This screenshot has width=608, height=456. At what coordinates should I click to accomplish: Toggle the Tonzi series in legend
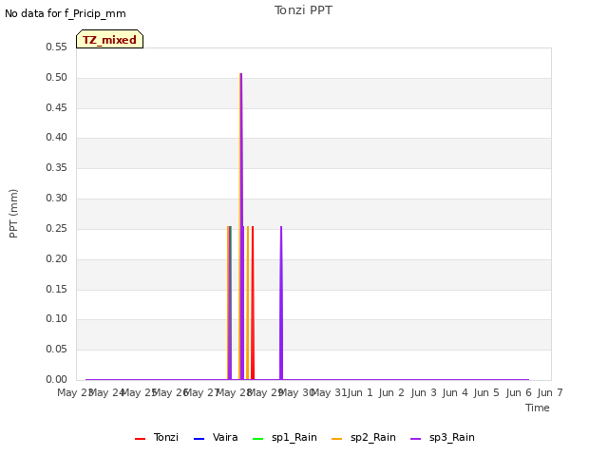point(157,437)
